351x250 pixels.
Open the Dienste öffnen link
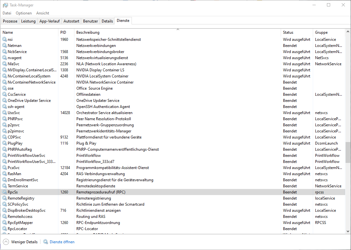coord(62,242)
